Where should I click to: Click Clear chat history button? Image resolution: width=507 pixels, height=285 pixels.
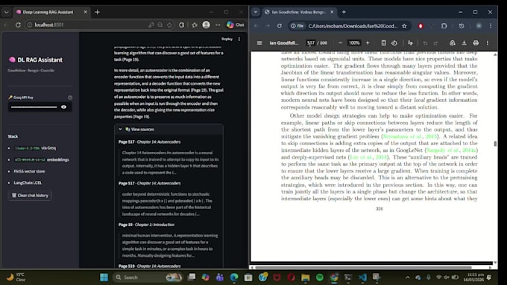pos(30,195)
